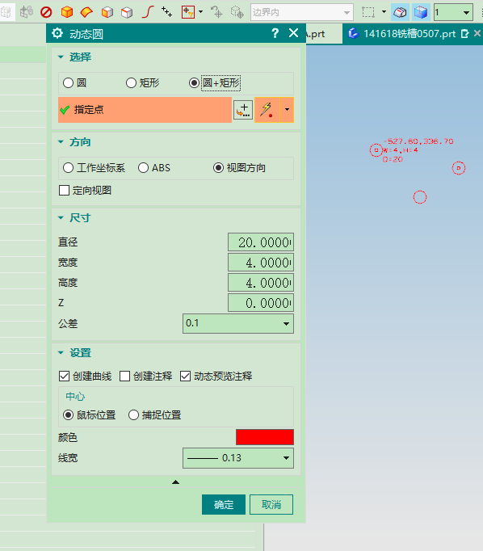Select the solid orange cube toolbar icon
Screen dimensions: 483x551
67,12
